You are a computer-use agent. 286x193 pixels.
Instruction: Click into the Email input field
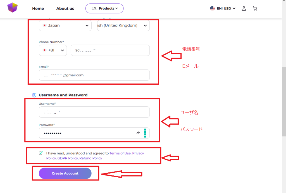[x=94, y=75]
